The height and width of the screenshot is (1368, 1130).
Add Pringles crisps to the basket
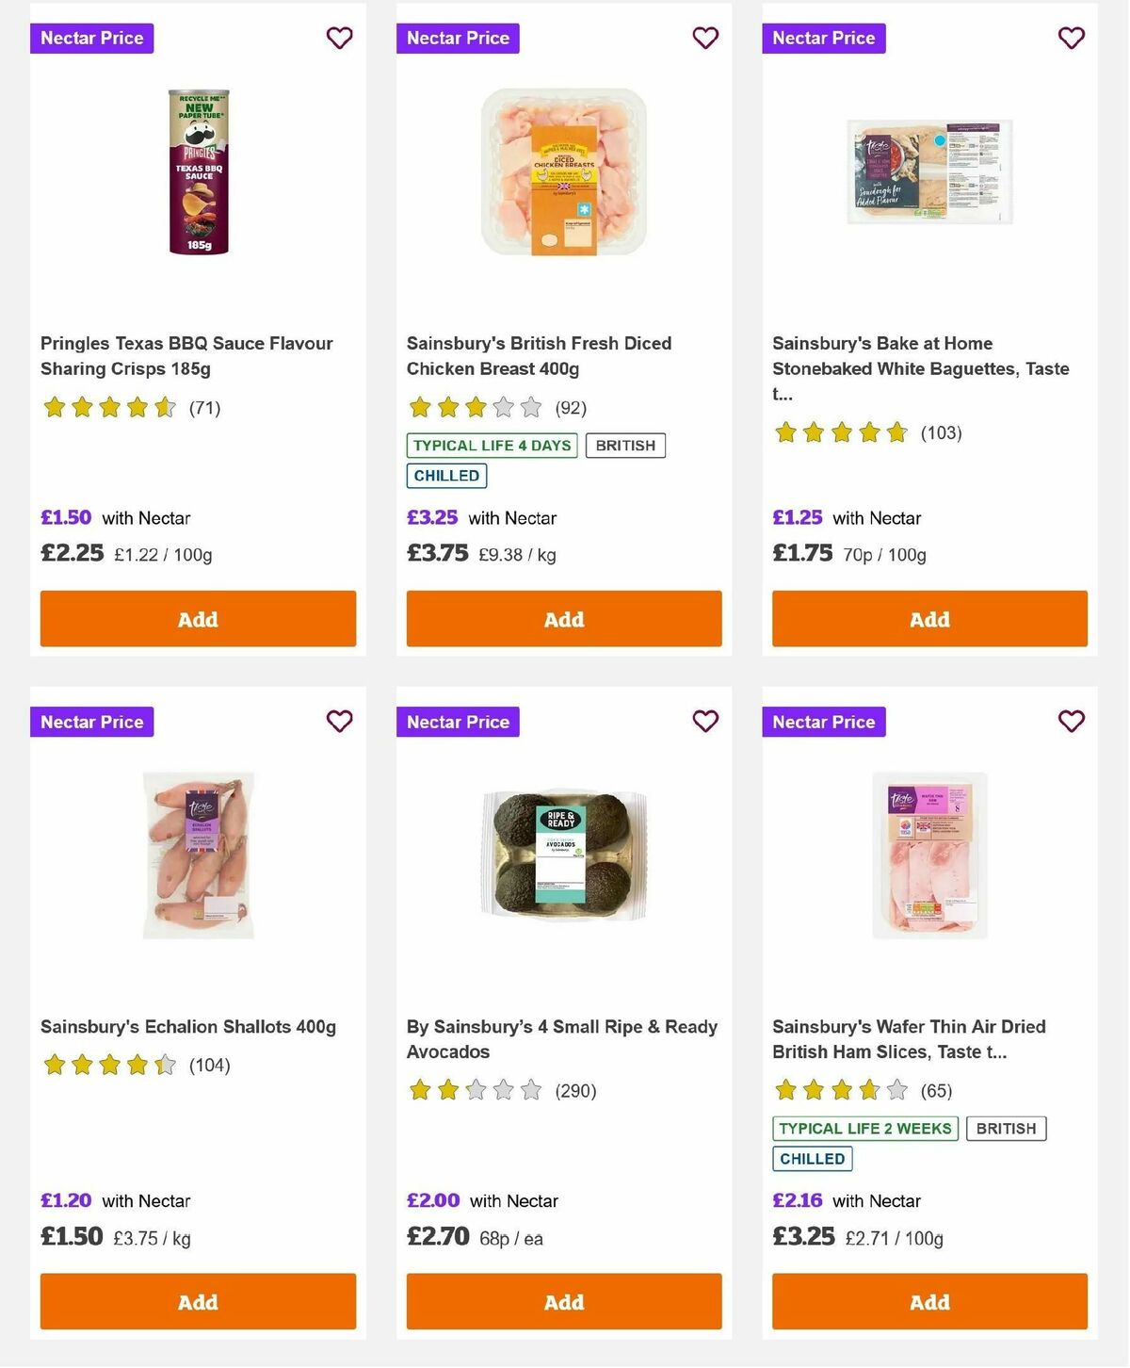pos(197,619)
